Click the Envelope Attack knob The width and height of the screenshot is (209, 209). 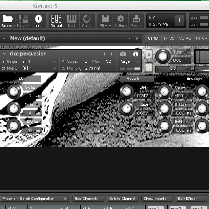[164, 109]
